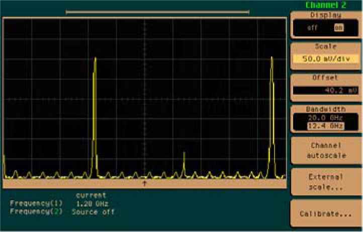
Task: Click the Offset 40.2 mV field
Action: click(326, 91)
